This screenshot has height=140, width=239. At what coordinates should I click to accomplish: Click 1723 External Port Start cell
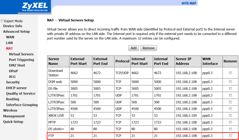pyautogui.click(x=81, y=122)
